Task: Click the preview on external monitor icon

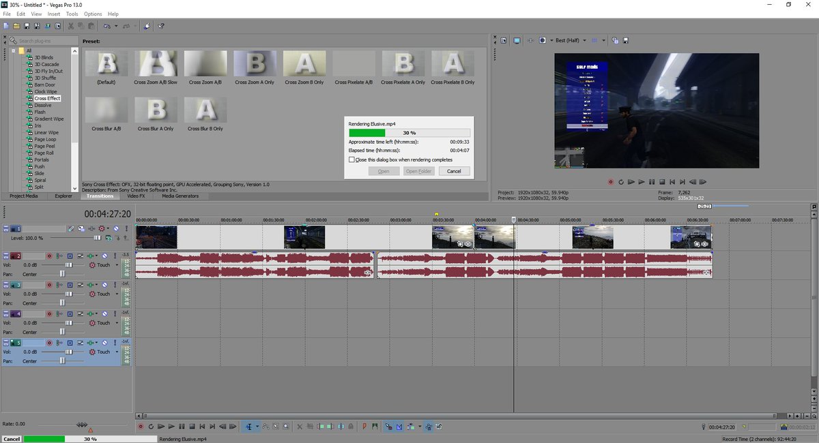Action: point(517,40)
